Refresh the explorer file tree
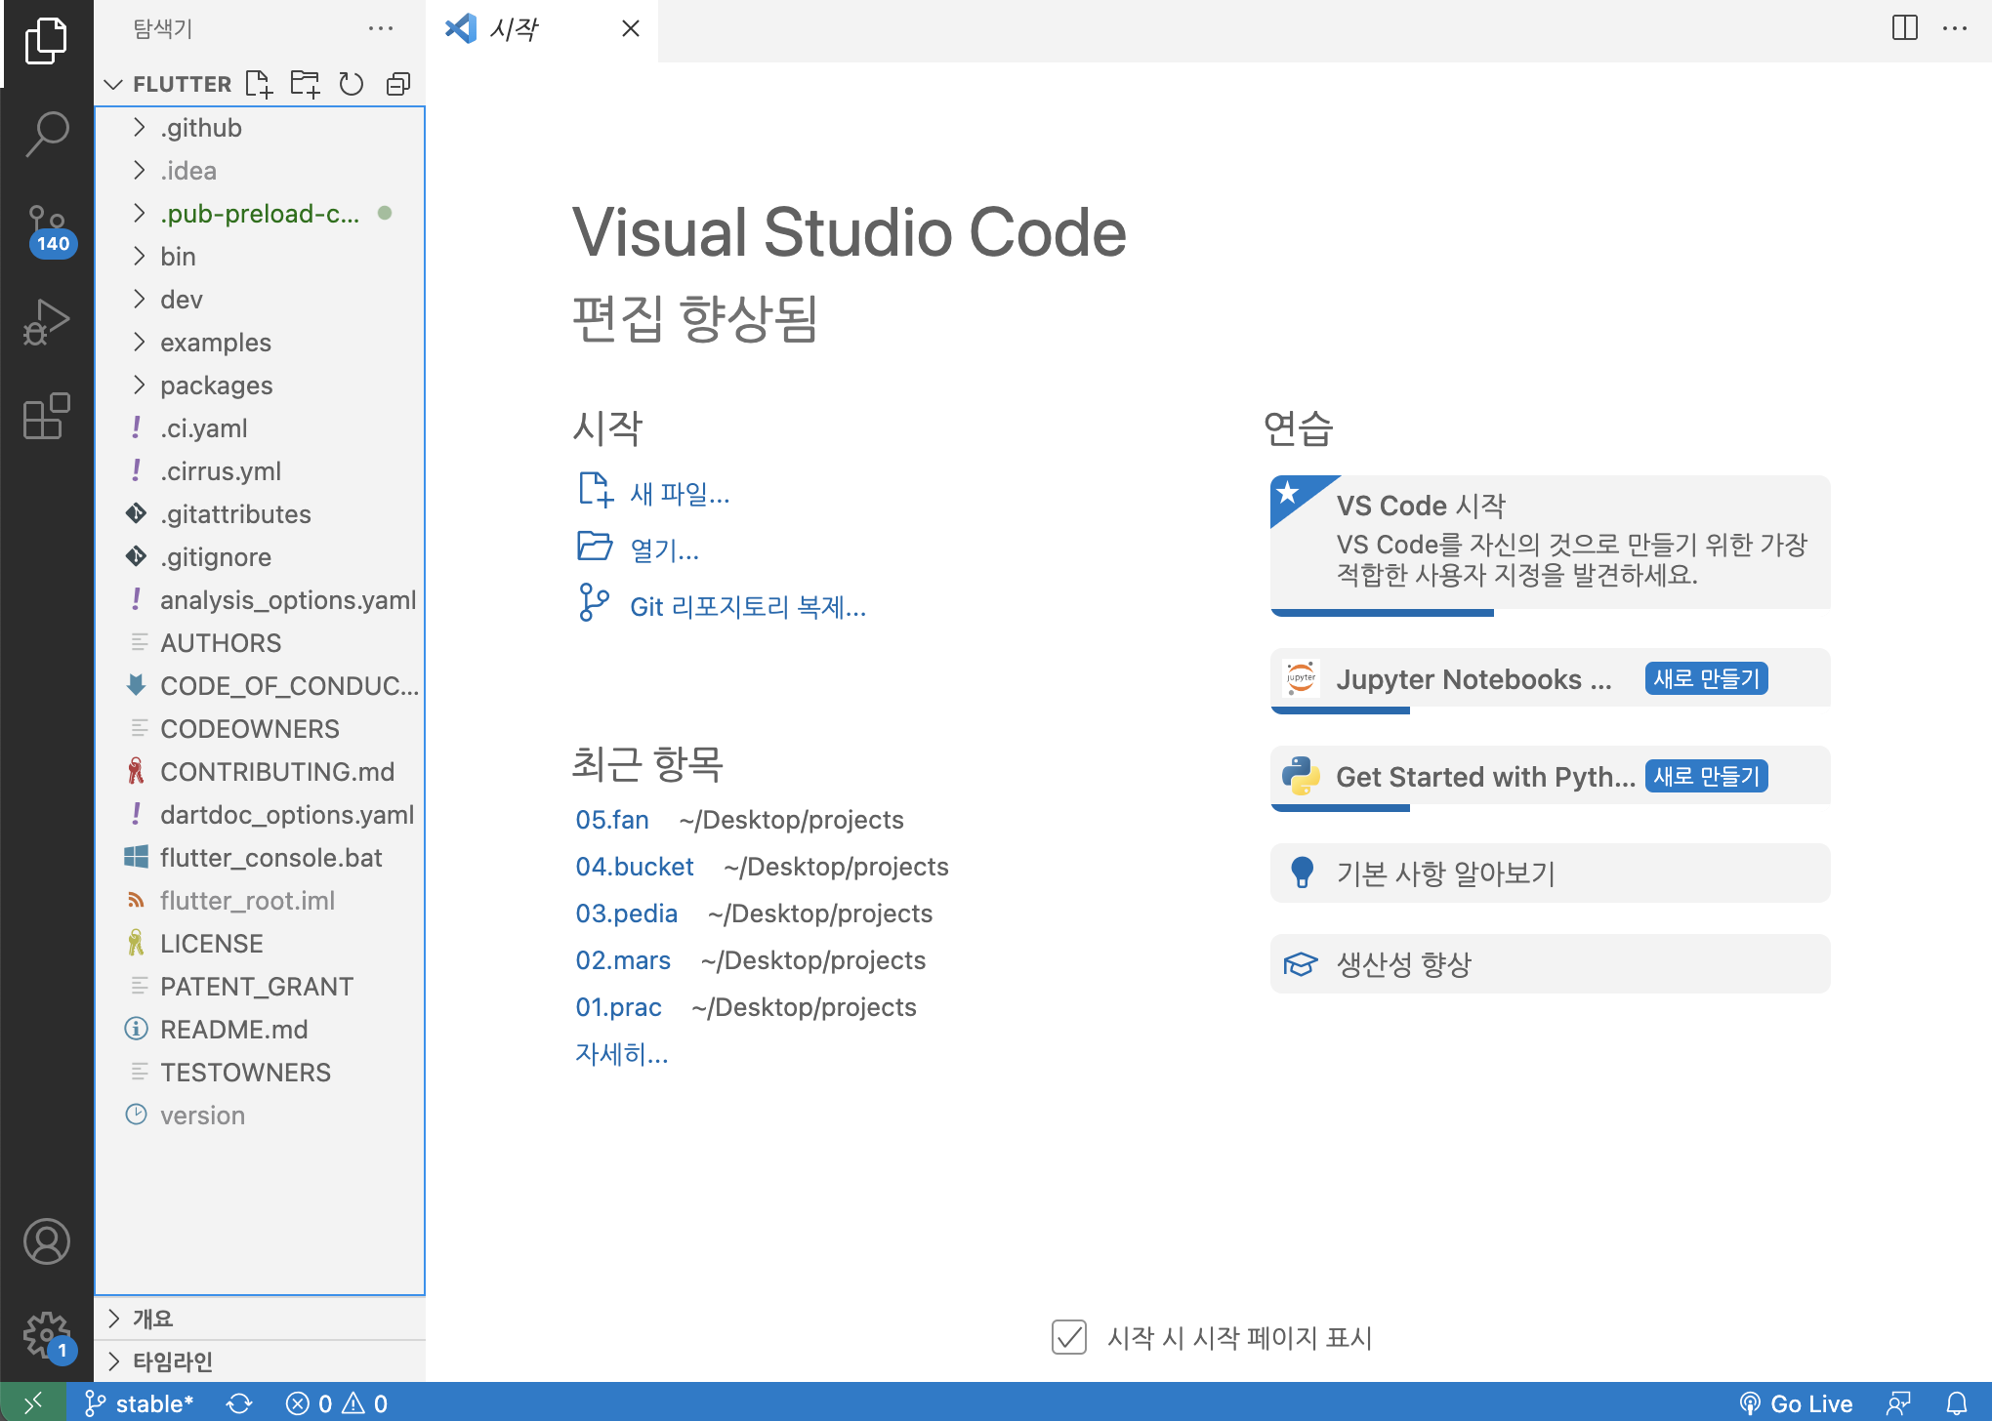The height and width of the screenshot is (1421, 1992). point(352,84)
